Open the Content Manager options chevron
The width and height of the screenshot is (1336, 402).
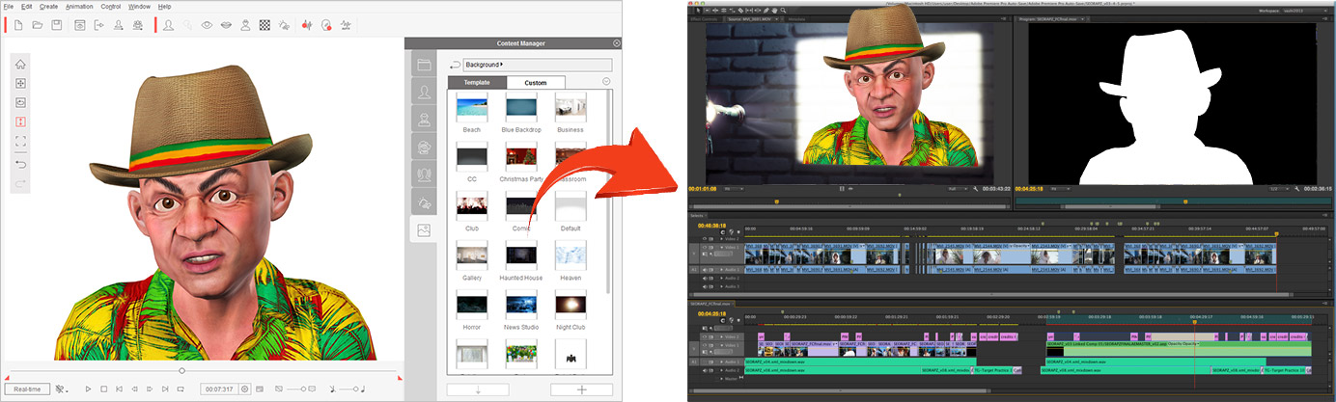coord(606,82)
